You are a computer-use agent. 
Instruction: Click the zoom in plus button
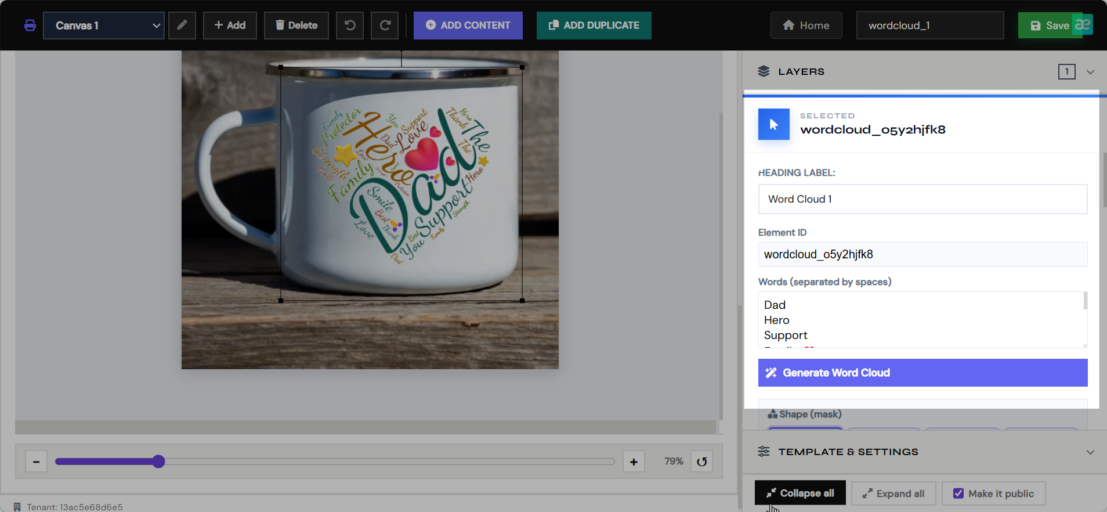pos(634,461)
